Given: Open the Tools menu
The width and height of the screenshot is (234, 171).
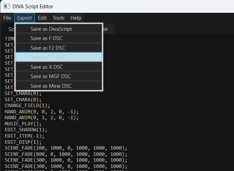Looking at the screenshot, I should (x=58, y=18).
